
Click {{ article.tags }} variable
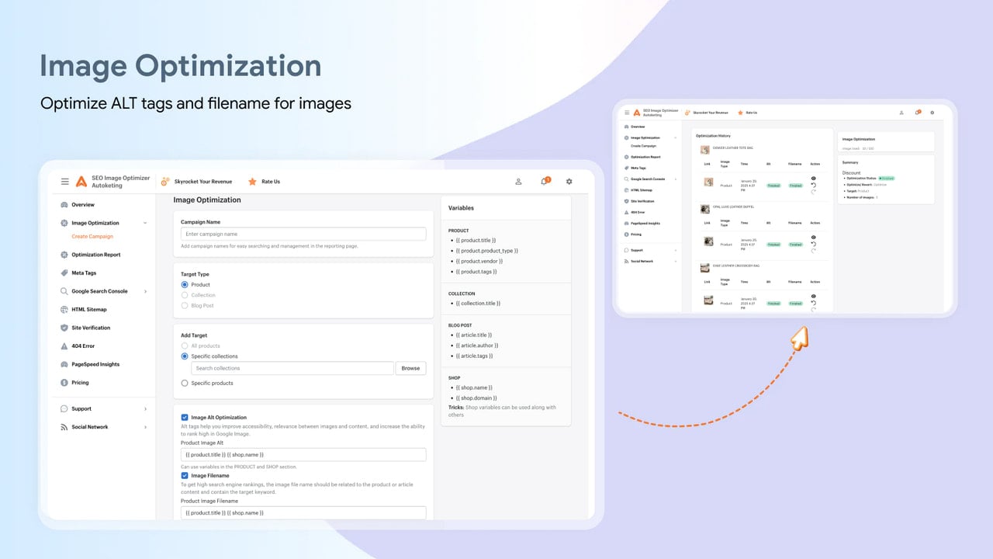(475, 356)
